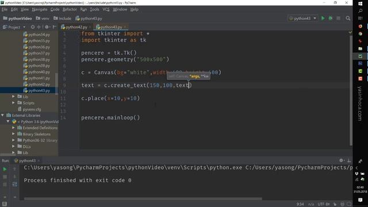This screenshot has height=207, width=368.
Task: Expand the Extended Definitions node
Action: point(13,128)
